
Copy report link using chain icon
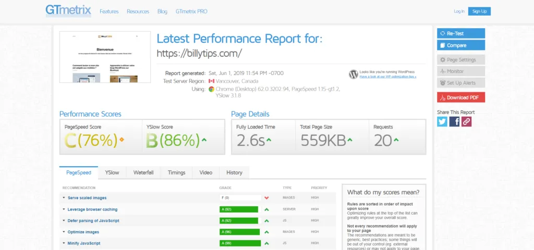pos(467,122)
